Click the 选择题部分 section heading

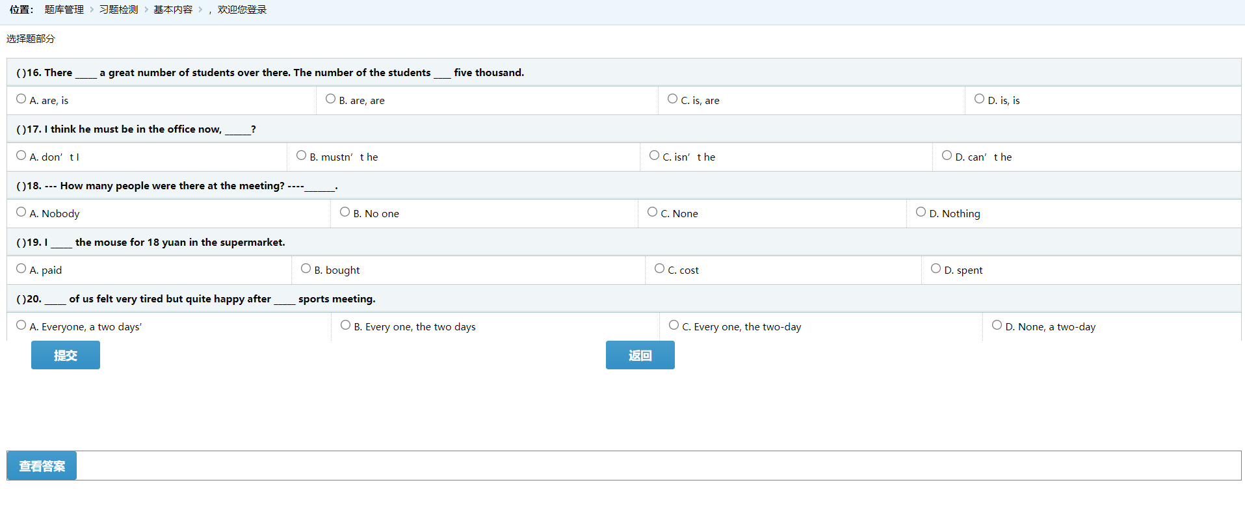pos(31,39)
